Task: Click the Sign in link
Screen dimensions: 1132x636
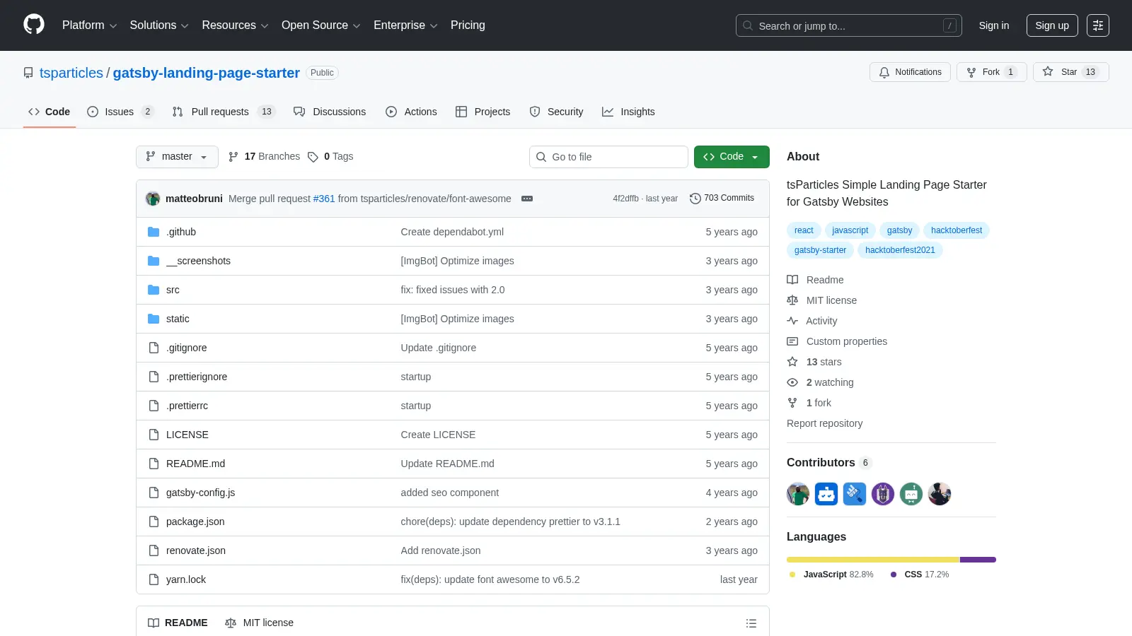Action: point(994,25)
